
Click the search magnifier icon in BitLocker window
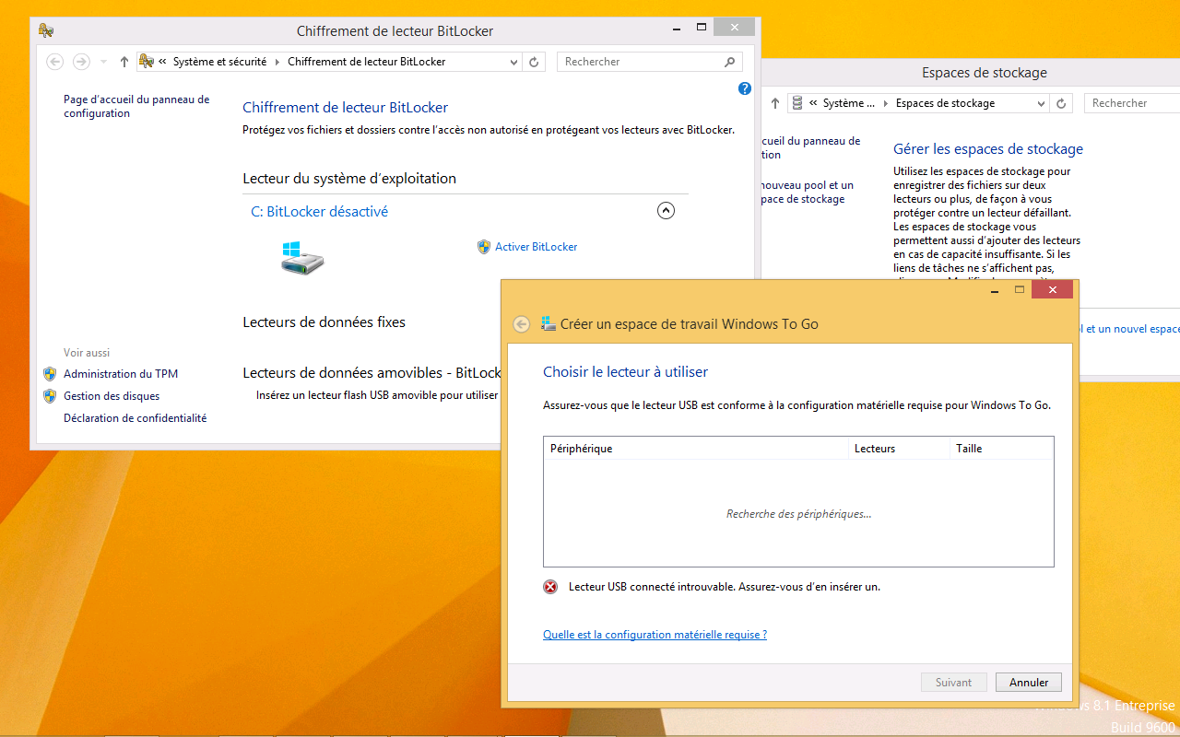tap(730, 62)
